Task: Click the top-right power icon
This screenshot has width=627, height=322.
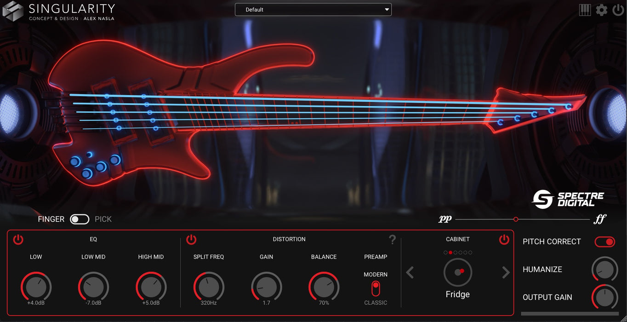Action: (617, 10)
